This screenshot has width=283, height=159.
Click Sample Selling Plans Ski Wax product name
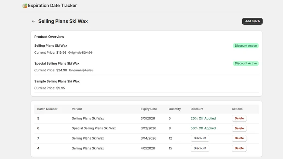pyautogui.click(x=57, y=81)
